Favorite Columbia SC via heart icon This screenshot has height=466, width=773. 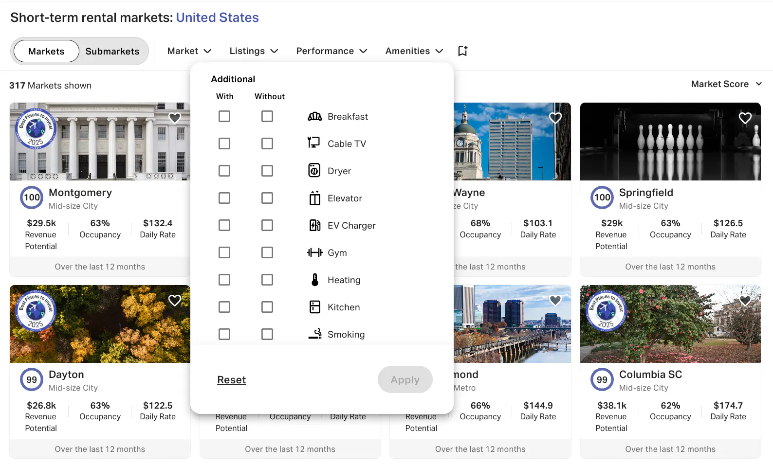click(745, 300)
